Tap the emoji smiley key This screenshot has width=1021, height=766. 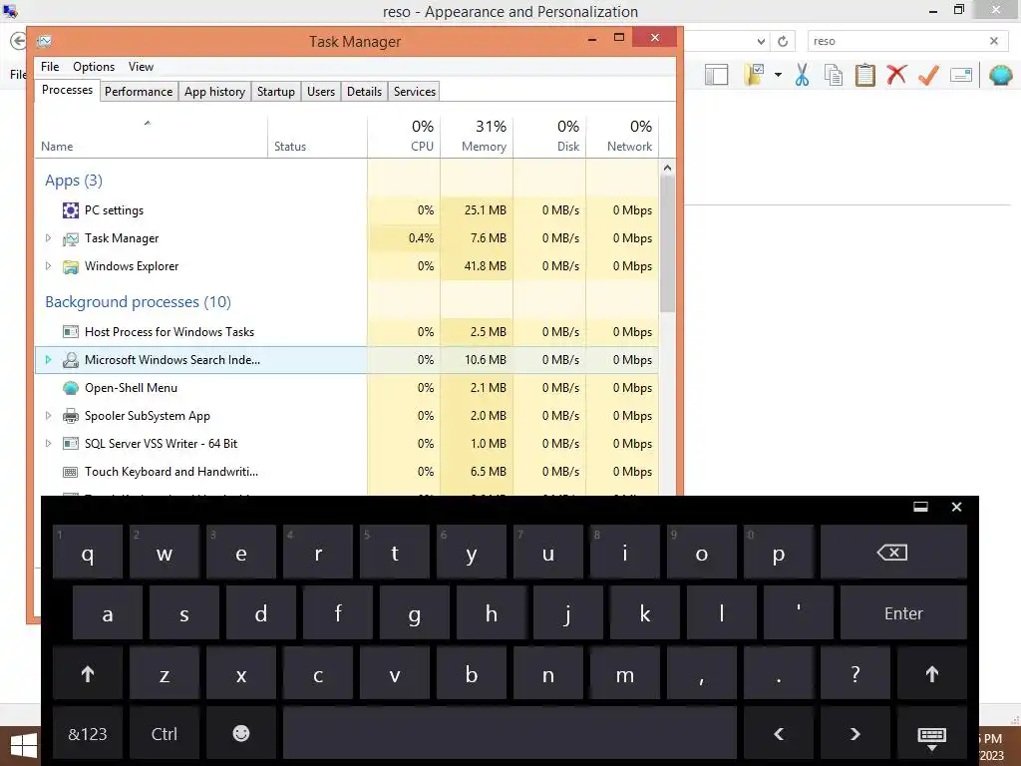241,733
